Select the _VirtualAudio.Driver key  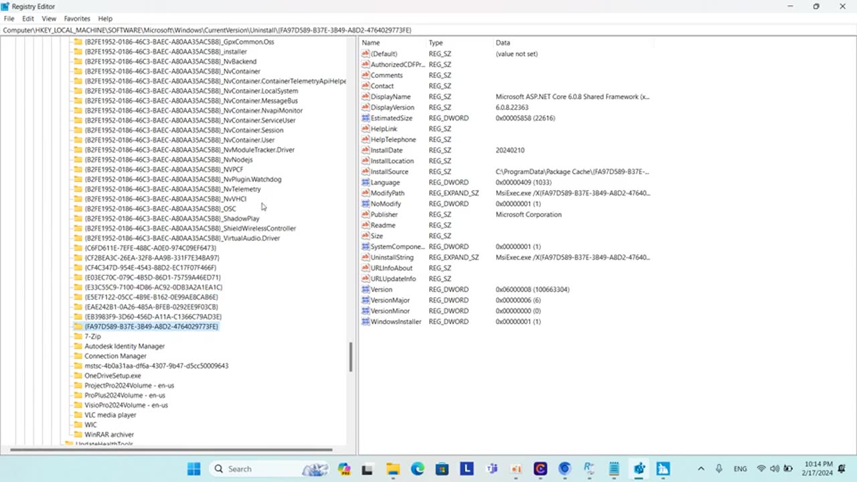(182, 238)
